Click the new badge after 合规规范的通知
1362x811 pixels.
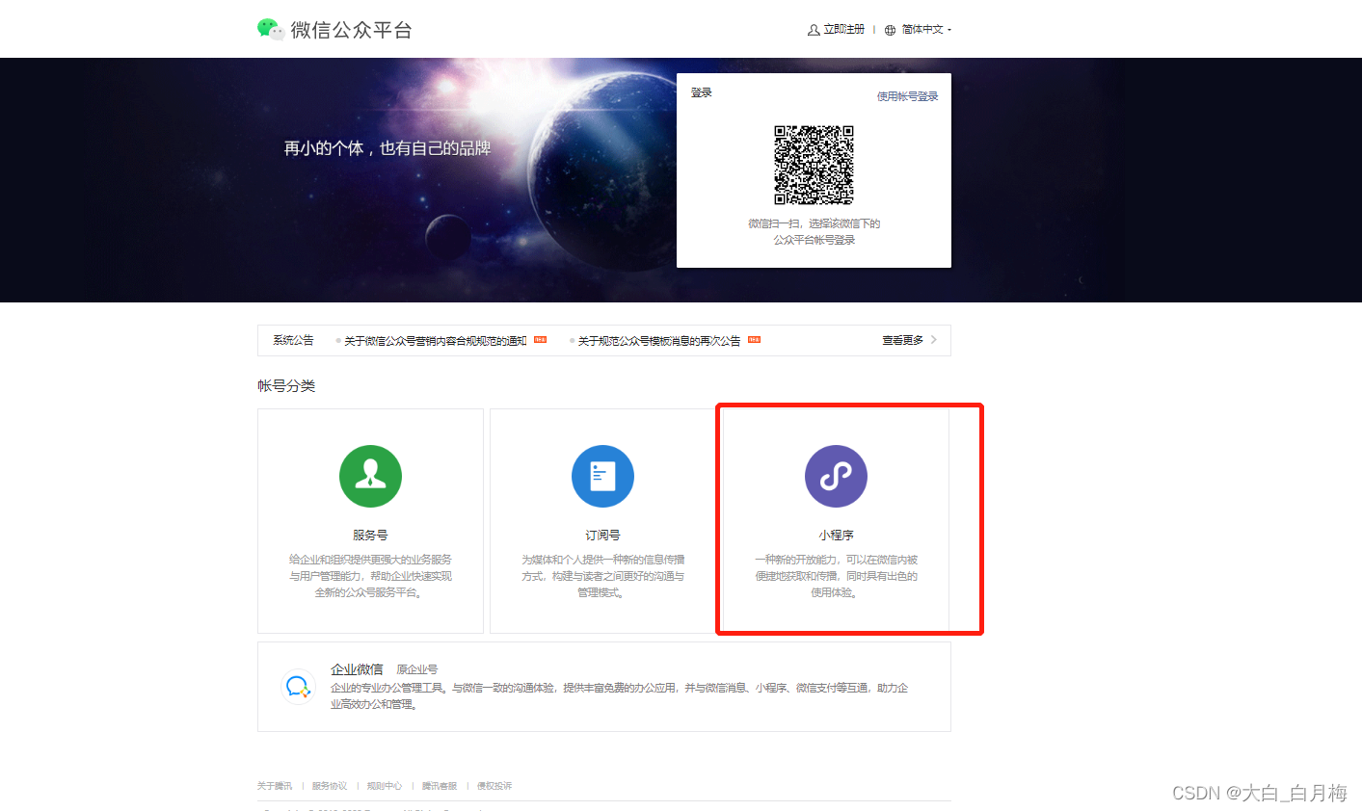click(x=541, y=339)
